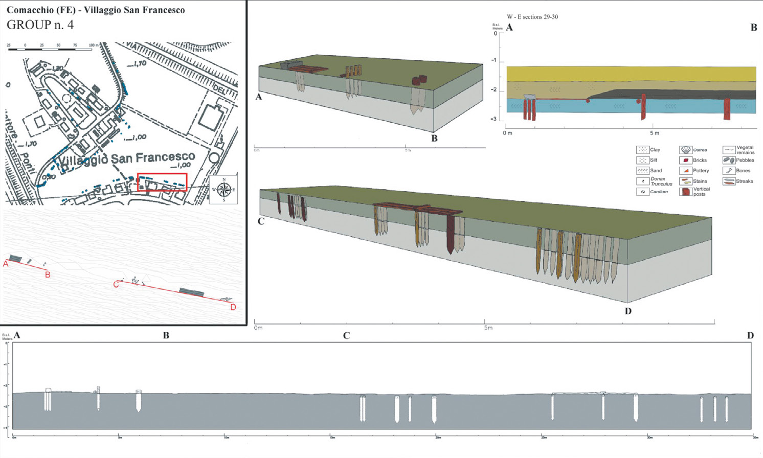Click the yellow top layer in the W-E section
Screen dimensions: 763x458
(631, 74)
